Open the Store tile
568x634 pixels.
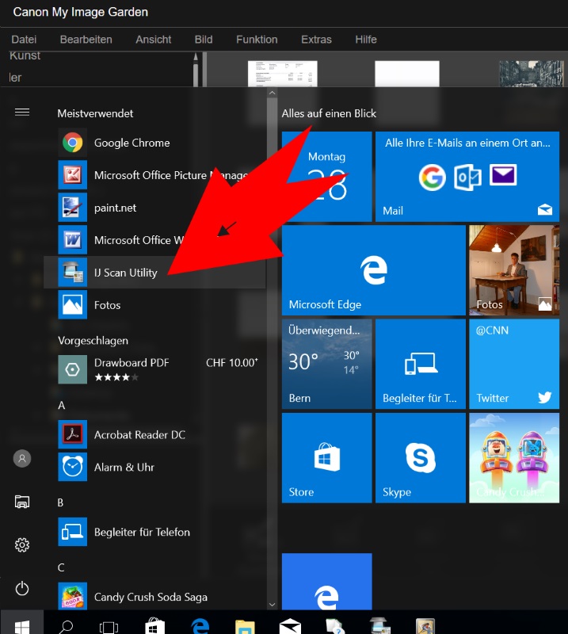(326, 458)
